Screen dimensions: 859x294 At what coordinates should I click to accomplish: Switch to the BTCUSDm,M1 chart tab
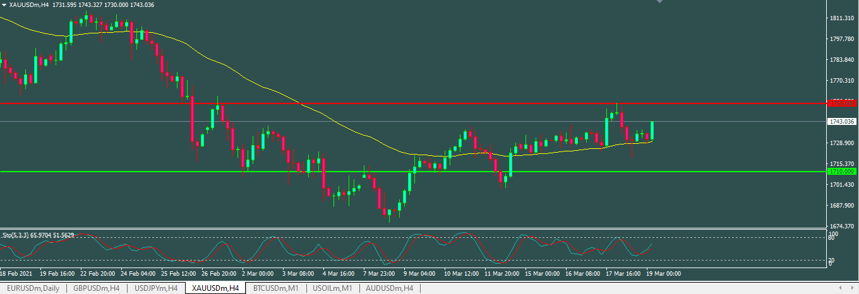point(275,288)
